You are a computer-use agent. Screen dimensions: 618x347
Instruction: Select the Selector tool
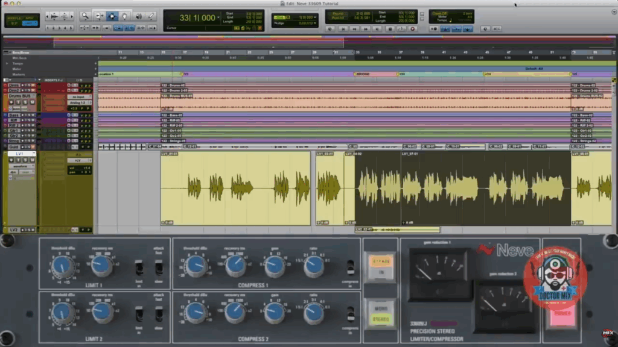pyautogui.click(x=112, y=16)
